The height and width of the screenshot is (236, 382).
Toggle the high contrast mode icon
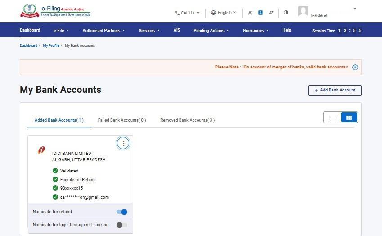click(286, 13)
